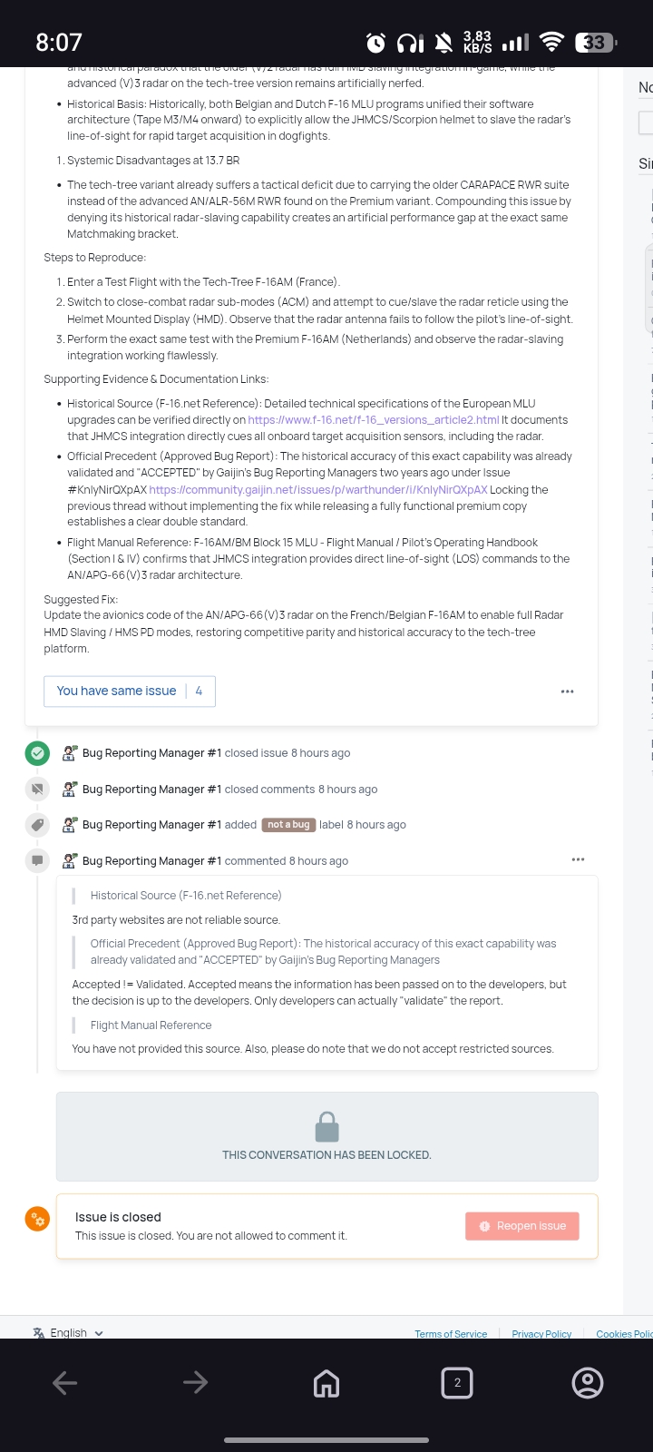Image resolution: width=653 pixels, height=1452 pixels.
Task: Click the not a bug label tag
Action: coord(288,825)
